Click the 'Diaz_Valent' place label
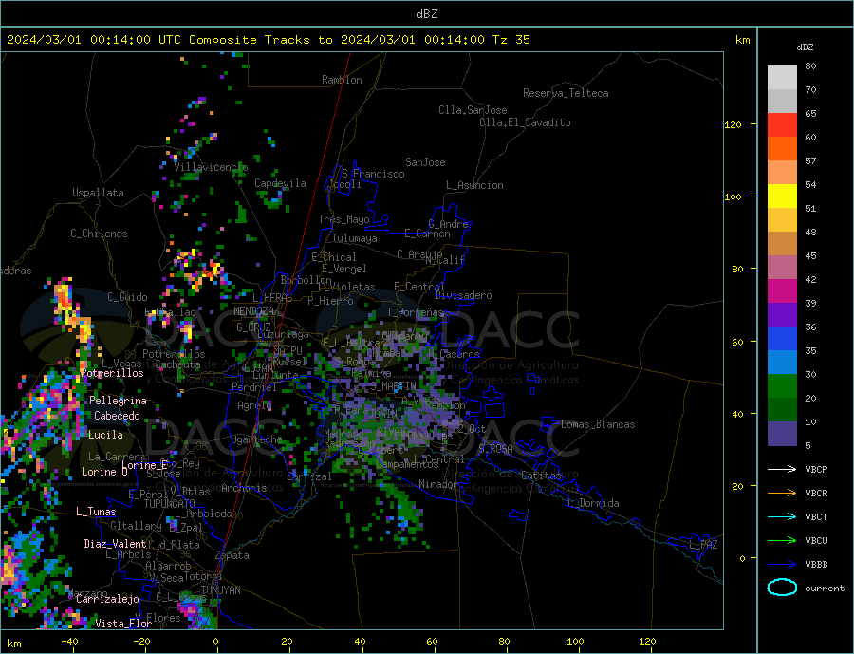 click(115, 544)
